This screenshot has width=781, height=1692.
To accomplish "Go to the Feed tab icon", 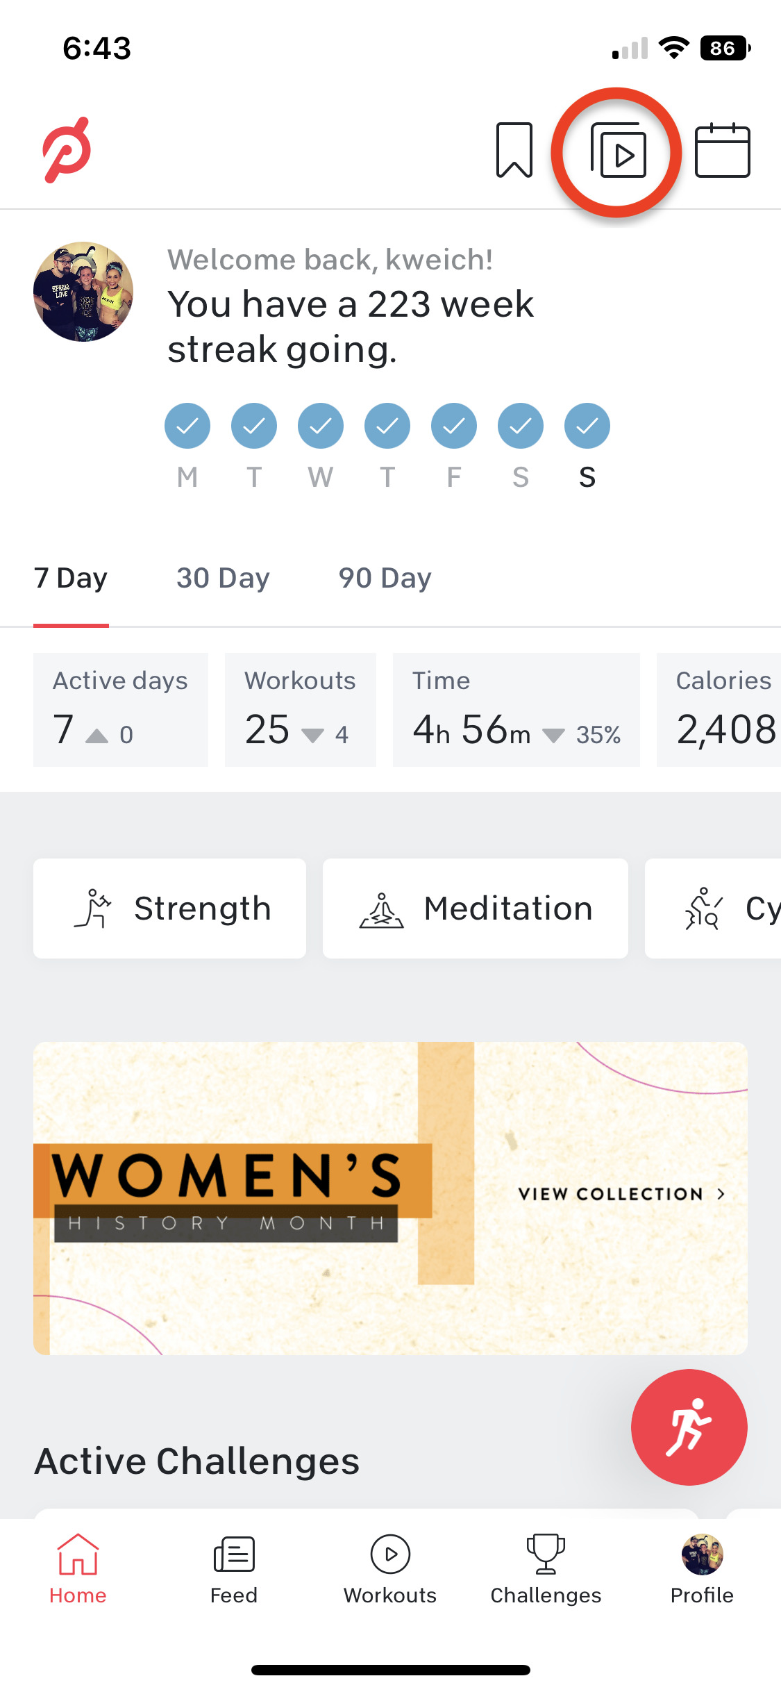I will click(x=234, y=1554).
